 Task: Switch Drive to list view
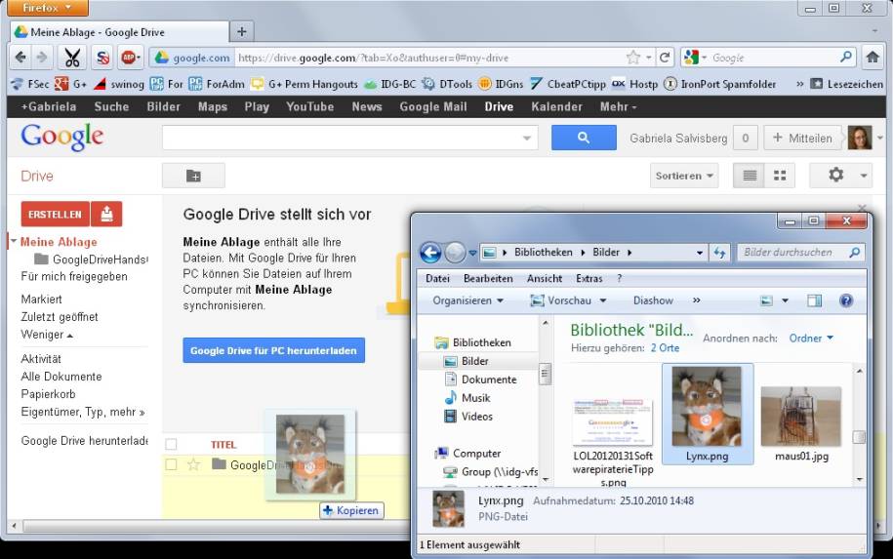pos(750,176)
